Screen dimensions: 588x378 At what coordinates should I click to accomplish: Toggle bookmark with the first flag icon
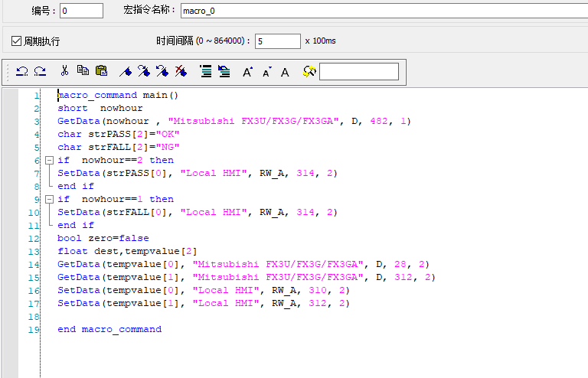point(126,71)
